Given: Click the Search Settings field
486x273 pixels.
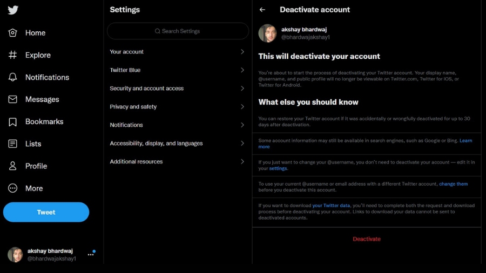Looking at the screenshot, I should 178,31.
